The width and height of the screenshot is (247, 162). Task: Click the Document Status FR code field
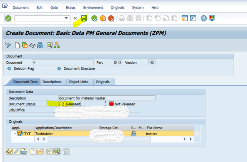click(61, 104)
